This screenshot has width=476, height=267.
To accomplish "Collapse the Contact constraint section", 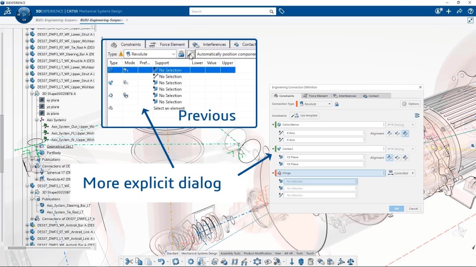I will pyautogui.click(x=273, y=149).
